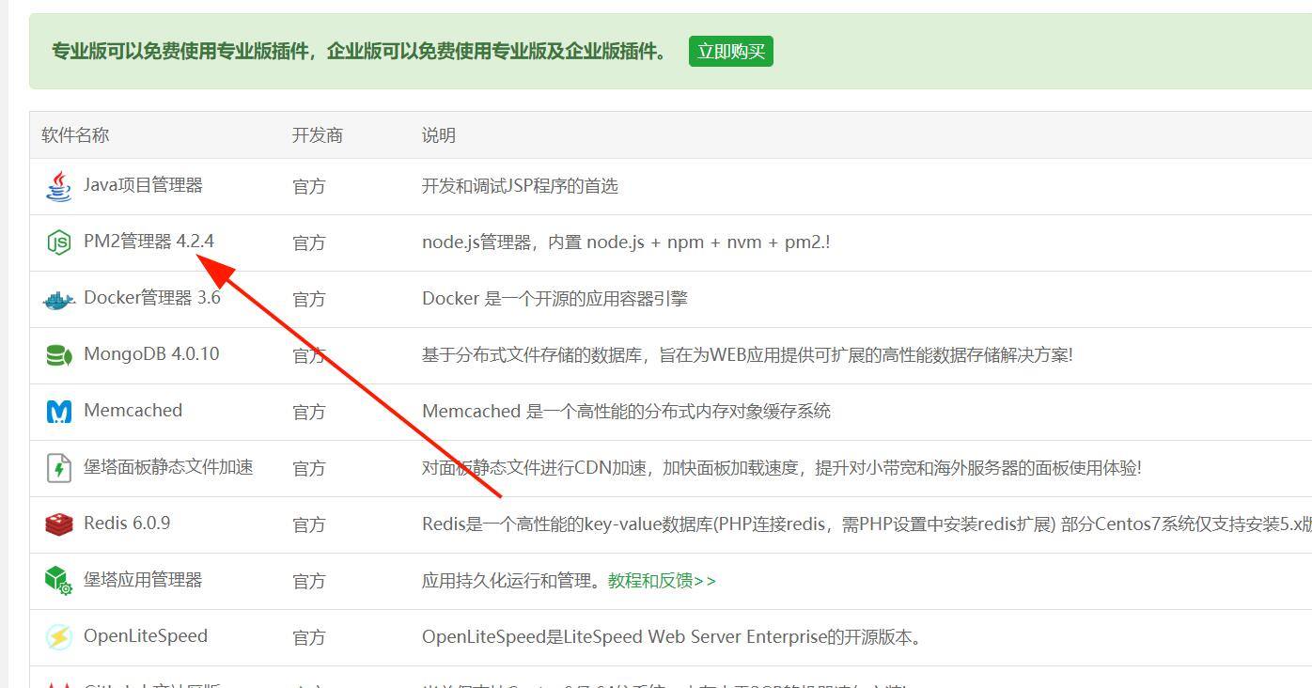Click the 开发商 column header
Viewport: 1312px width, 688px height.
click(x=317, y=135)
